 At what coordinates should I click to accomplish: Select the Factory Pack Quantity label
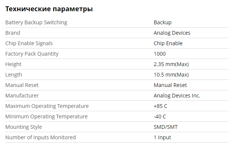point(32,54)
